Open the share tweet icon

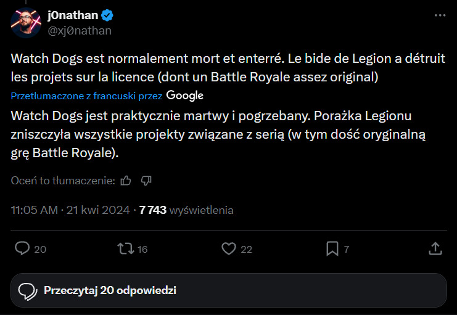click(435, 248)
